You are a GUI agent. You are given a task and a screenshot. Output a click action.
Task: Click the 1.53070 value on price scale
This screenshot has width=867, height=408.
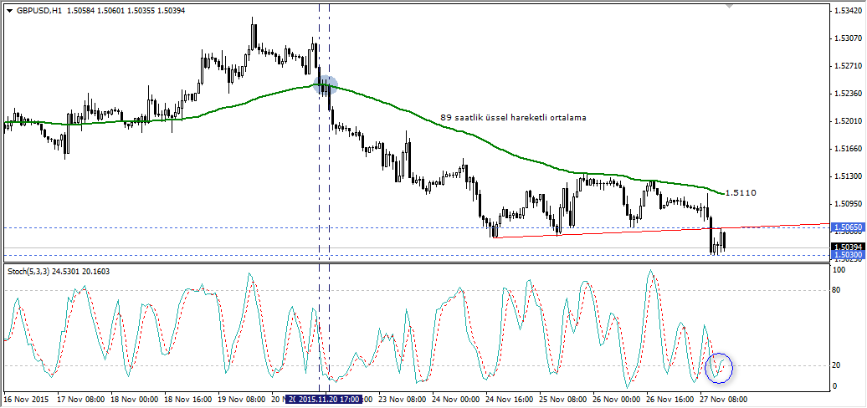849,38
